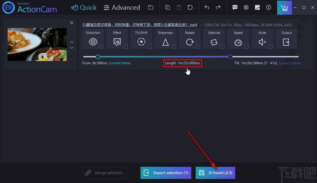Screen dimensions: 317x183
Task: Click the food video thumbnail
Action: click(37, 44)
